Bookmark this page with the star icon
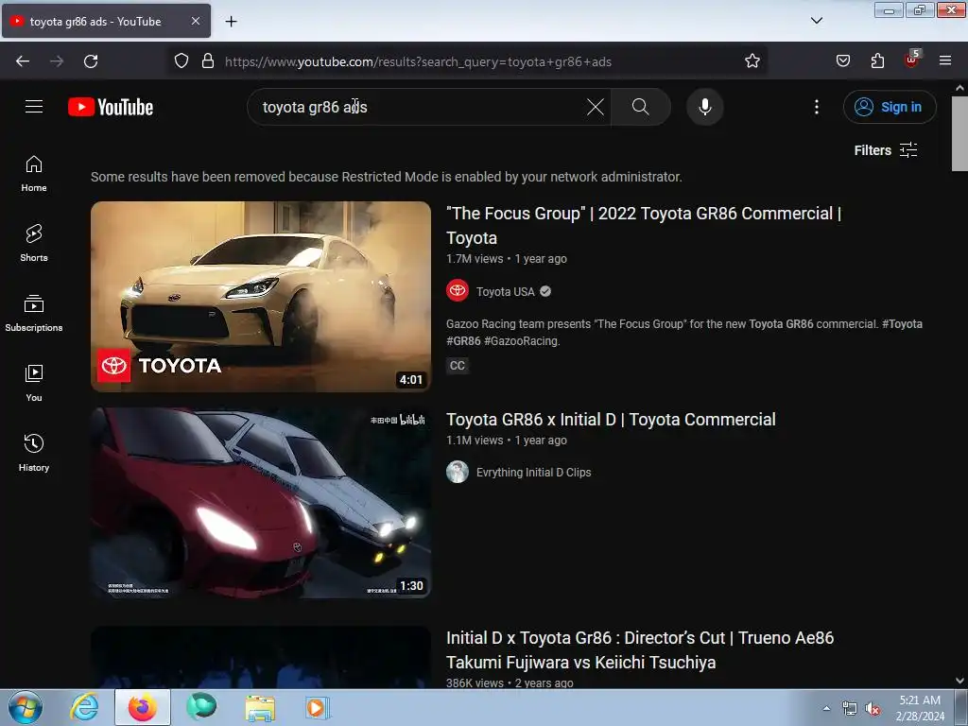 752,61
